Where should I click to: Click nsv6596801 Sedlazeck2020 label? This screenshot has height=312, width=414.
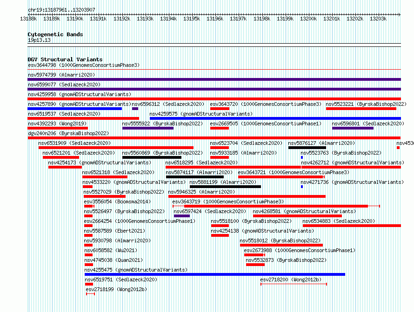pyautogui.click(x=368, y=123)
